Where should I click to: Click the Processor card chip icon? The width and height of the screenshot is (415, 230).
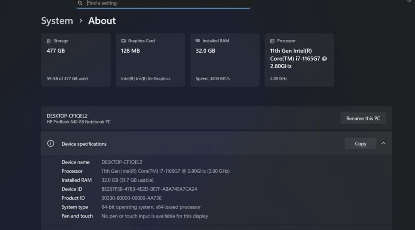(272, 41)
